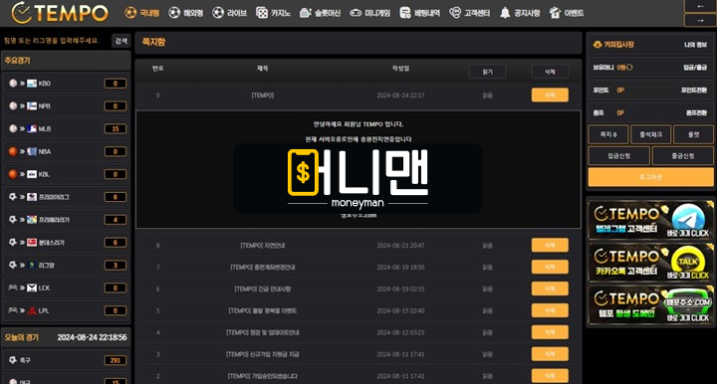Click the 프리메라리가 league logo
717x384 pixels.
pyautogui.click(x=32, y=220)
